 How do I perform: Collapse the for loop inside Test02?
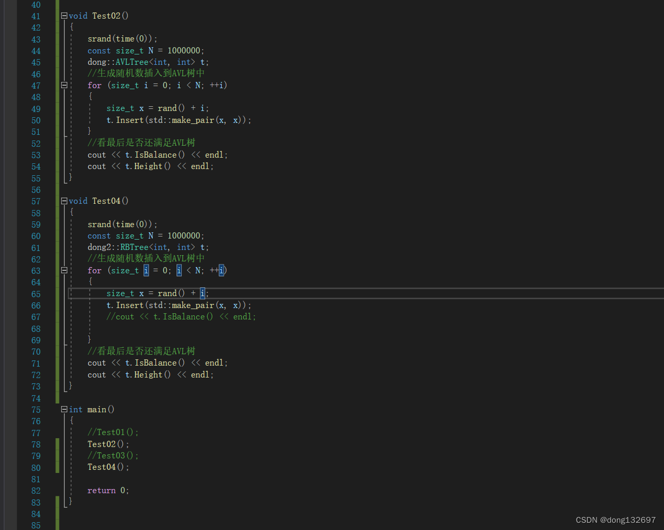[x=64, y=85]
